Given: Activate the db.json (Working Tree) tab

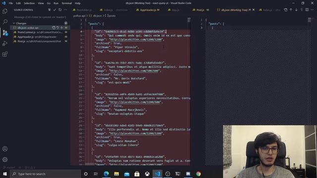Looking at the screenshot, I should click(234, 10).
